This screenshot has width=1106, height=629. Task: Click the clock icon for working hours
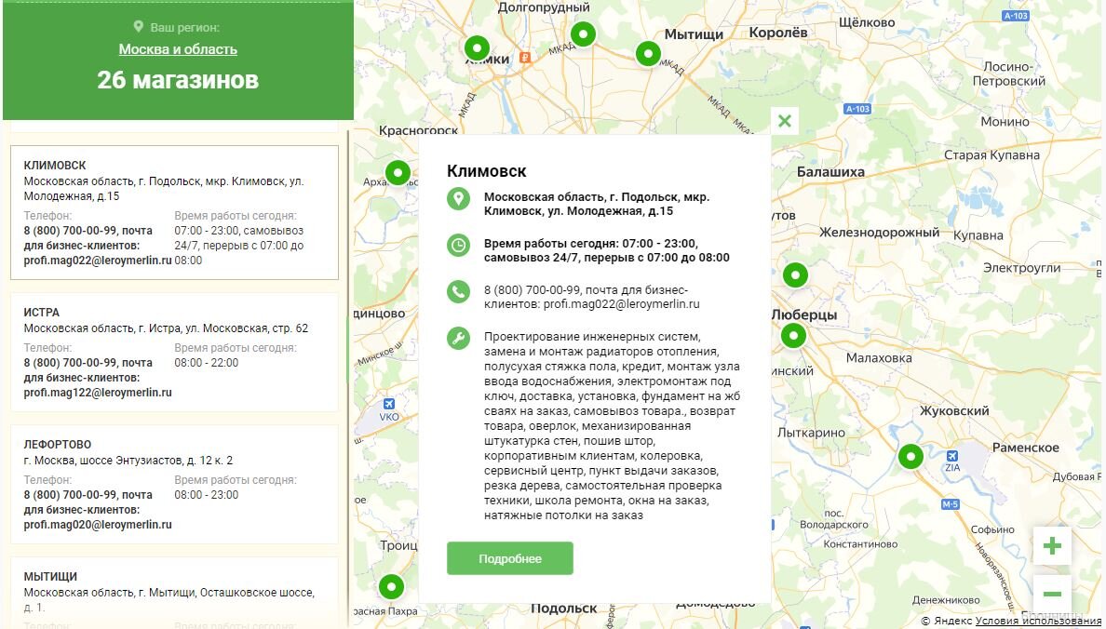[x=458, y=246]
